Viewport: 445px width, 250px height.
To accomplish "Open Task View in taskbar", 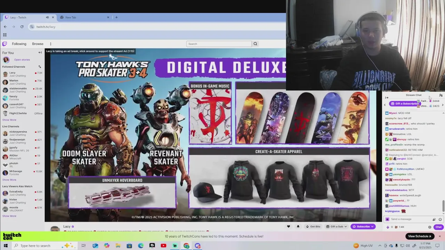I will [83, 245].
